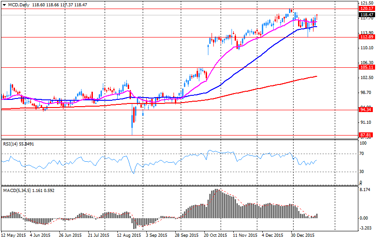Select the 120.17 resistance price label
376x239 pixels.
(367, 9)
